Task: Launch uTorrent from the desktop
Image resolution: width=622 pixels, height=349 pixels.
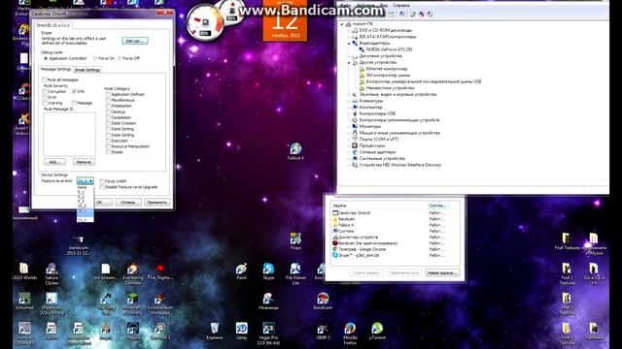Action: click(x=377, y=331)
